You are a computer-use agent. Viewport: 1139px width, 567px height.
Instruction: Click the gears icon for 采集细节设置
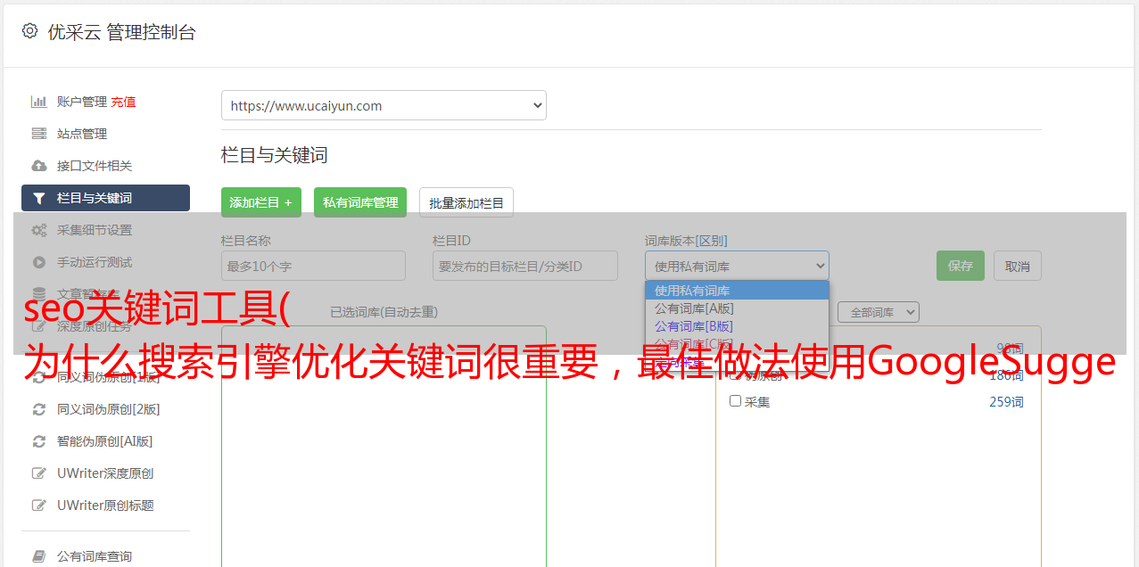(x=39, y=230)
